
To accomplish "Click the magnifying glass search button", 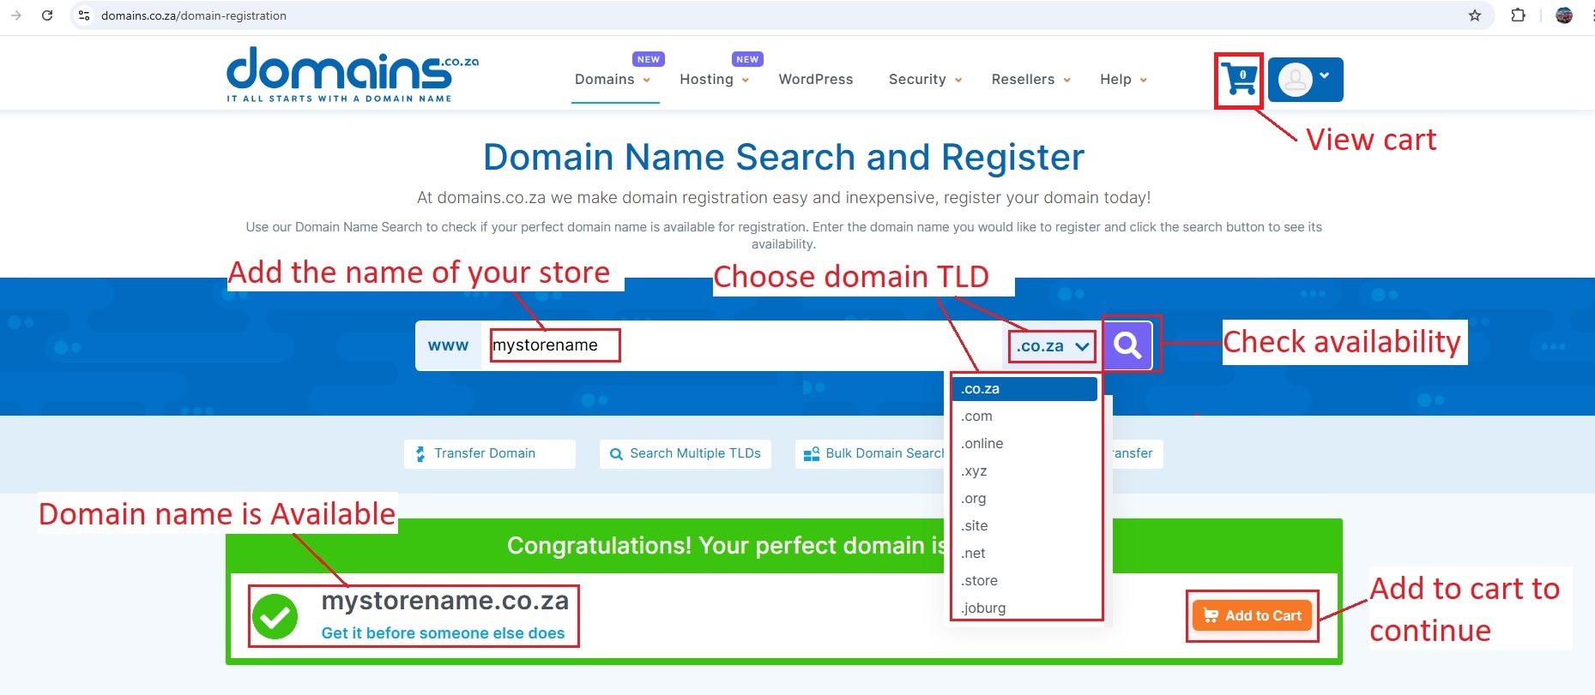I will click(1127, 345).
